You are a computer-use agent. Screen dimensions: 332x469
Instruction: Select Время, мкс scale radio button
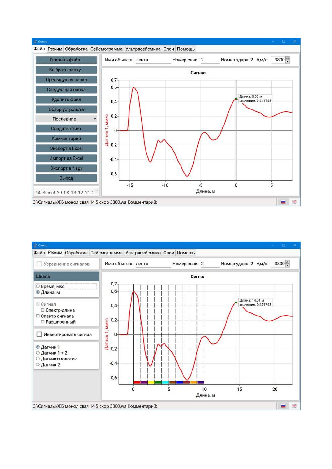(38, 286)
